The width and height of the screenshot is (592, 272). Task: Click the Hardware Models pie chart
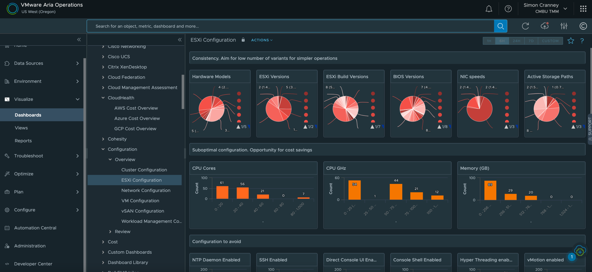coord(211,109)
